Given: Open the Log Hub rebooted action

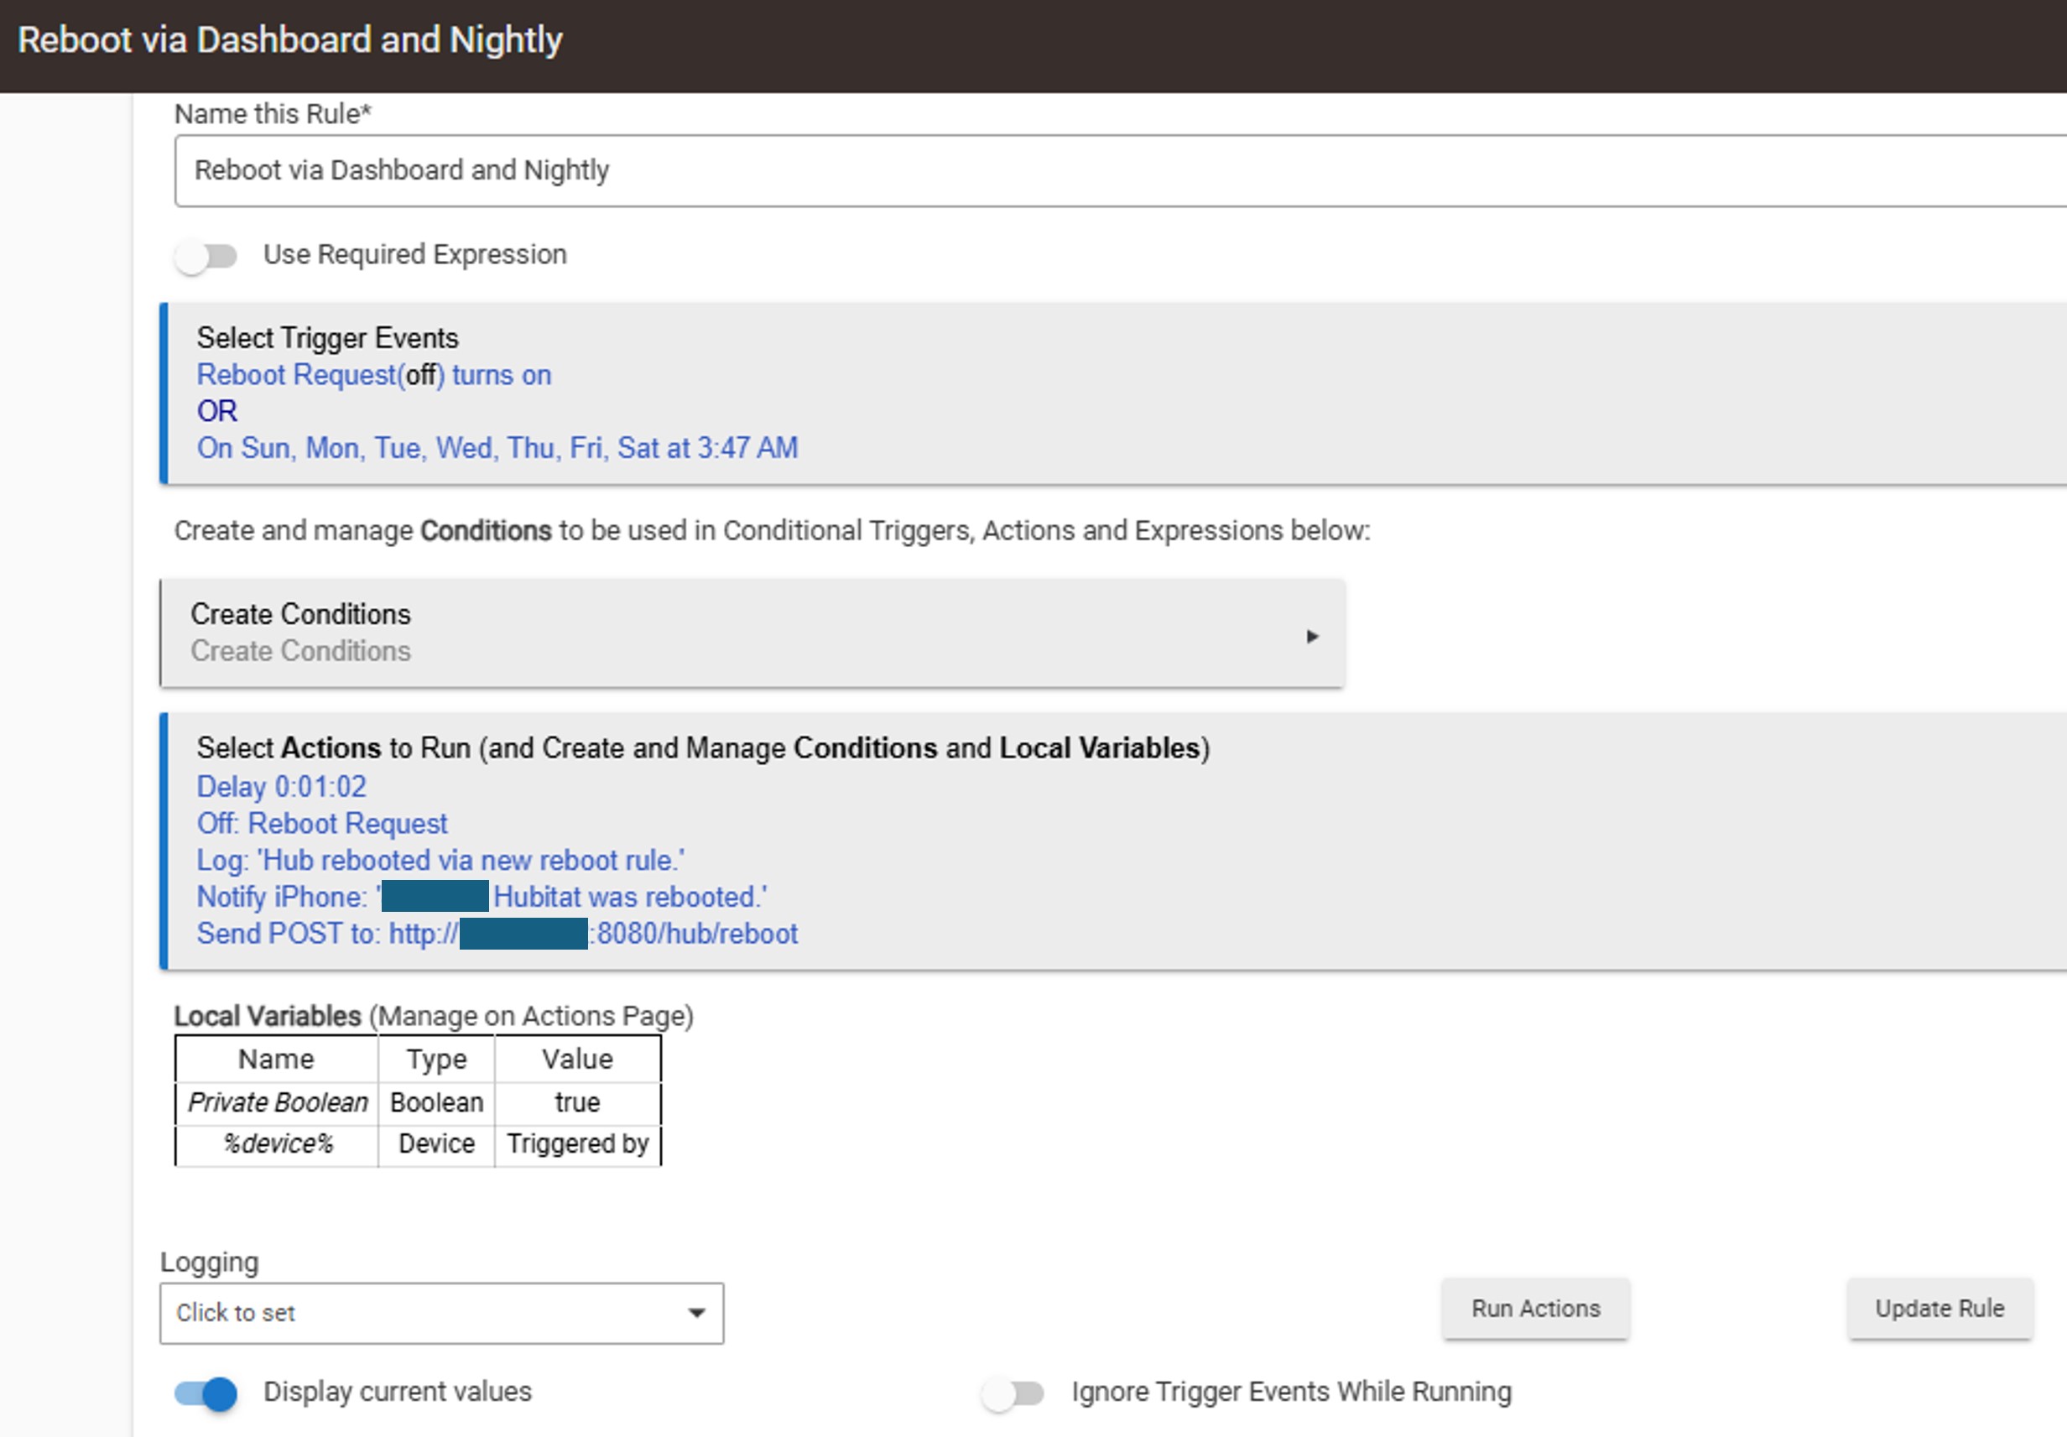Looking at the screenshot, I should (440, 860).
